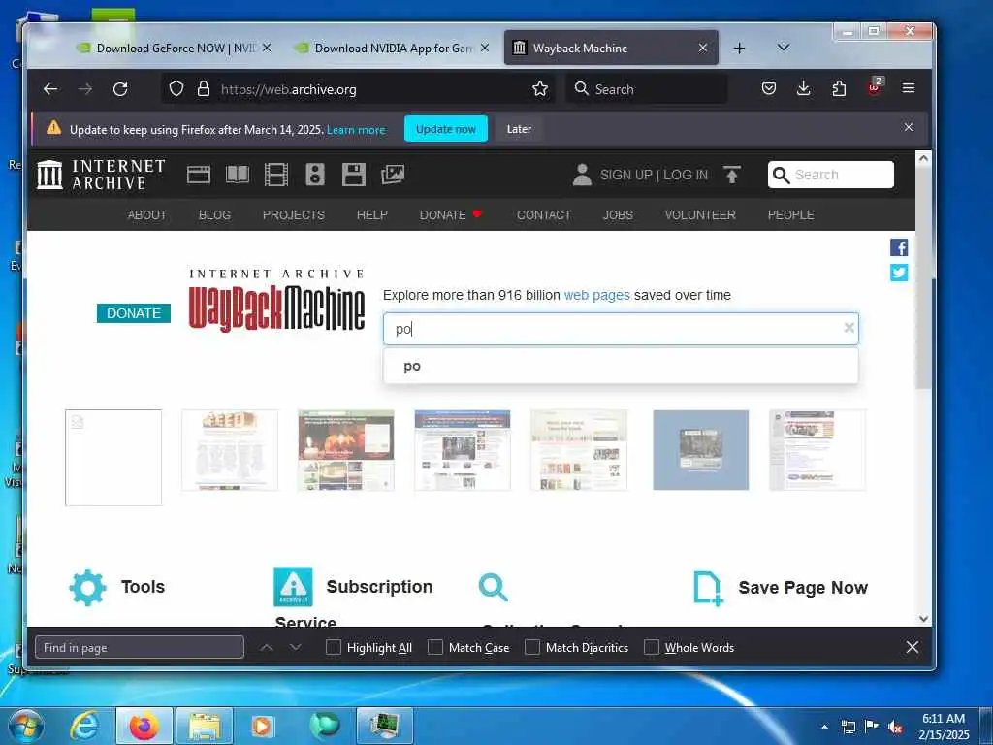Click the Later button

(519, 129)
